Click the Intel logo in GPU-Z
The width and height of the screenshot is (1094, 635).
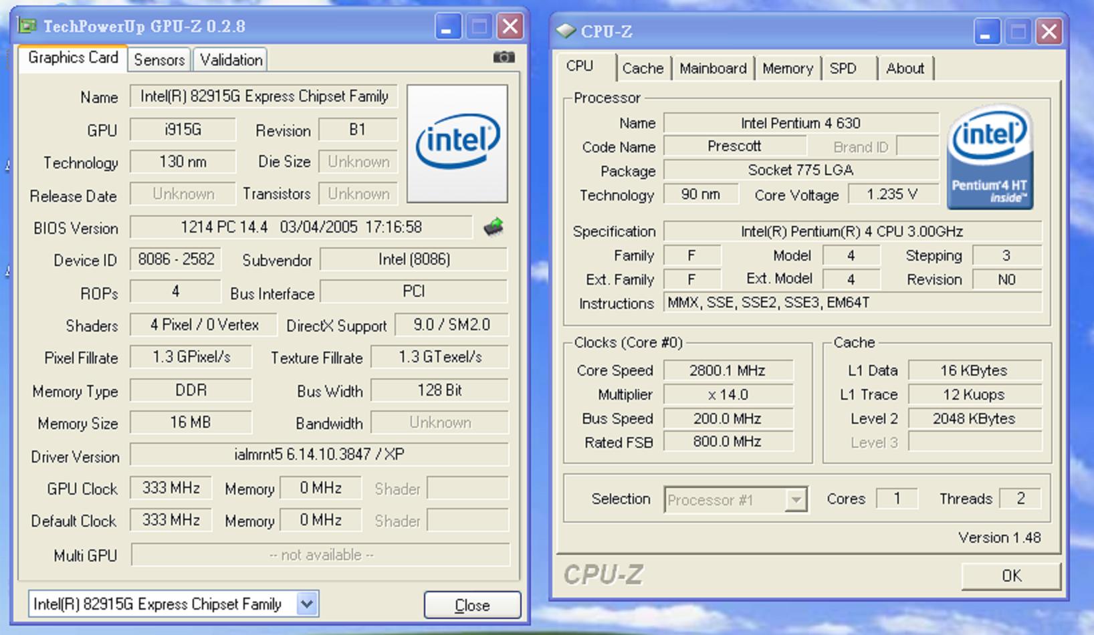point(457,143)
